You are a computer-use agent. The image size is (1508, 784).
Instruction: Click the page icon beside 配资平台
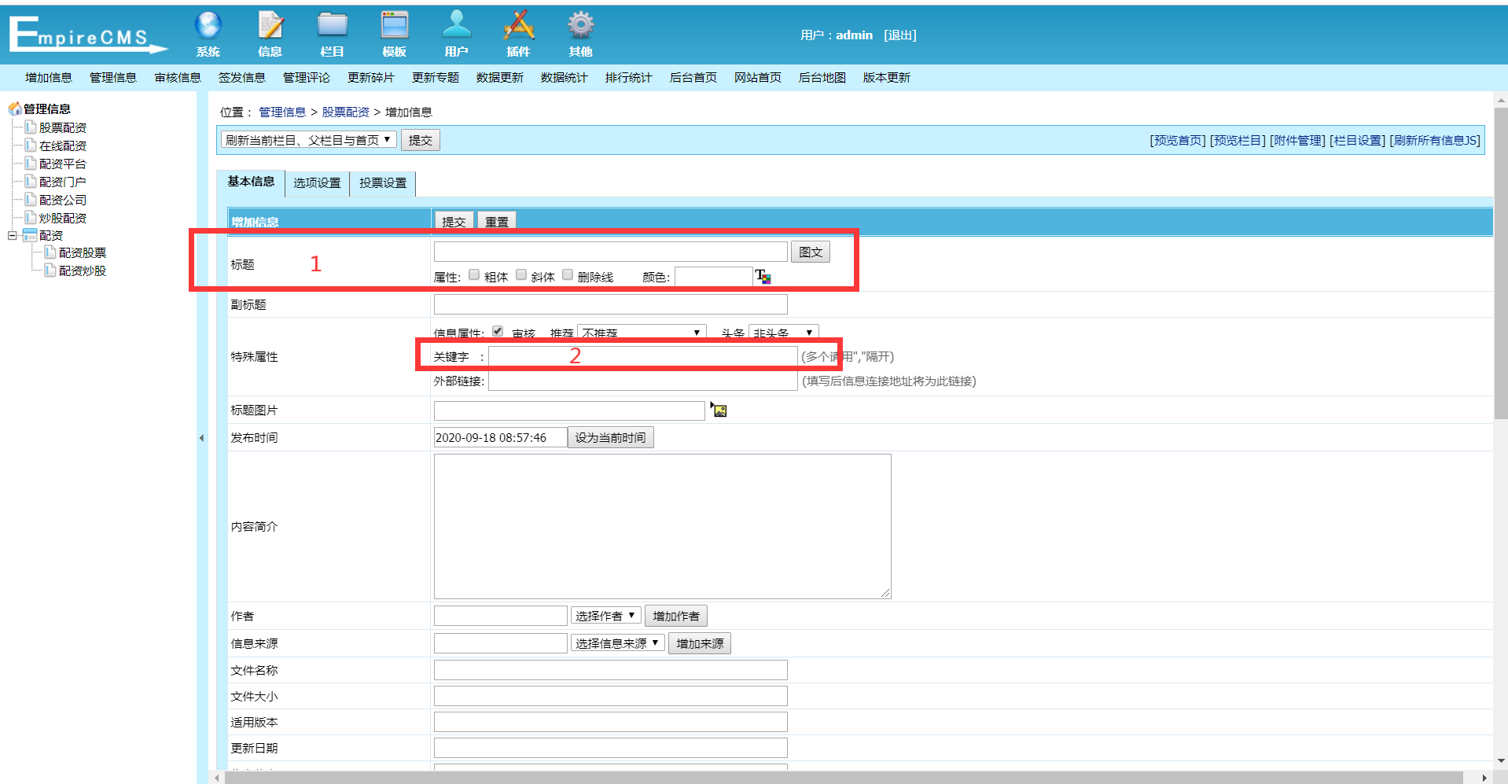[x=30, y=164]
